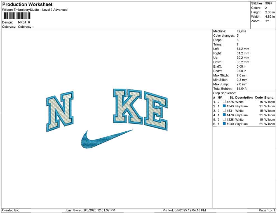Viewport: 277px width, 213px height.
Task: Click the Down extent label
Action: click(x=218, y=62)
